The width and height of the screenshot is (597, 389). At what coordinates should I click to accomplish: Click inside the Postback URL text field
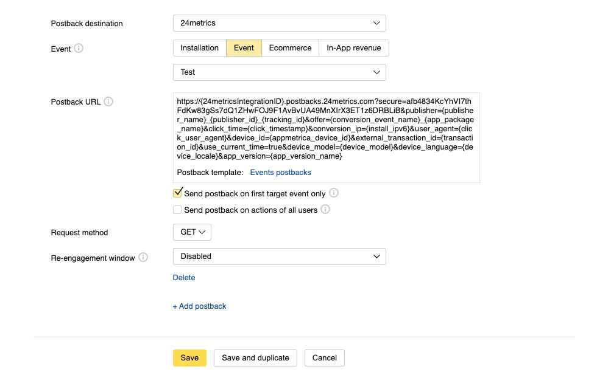pos(326,129)
